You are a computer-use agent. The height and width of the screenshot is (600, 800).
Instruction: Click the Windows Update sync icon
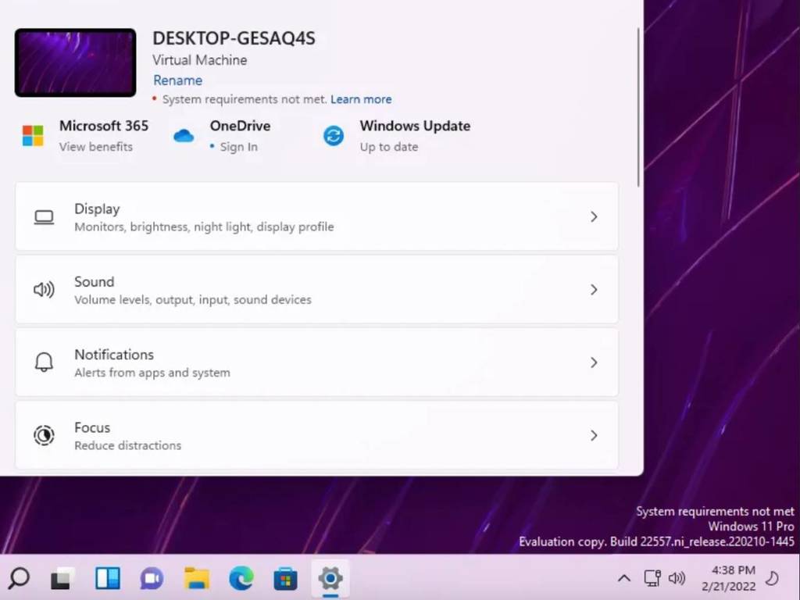click(x=334, y=136)
